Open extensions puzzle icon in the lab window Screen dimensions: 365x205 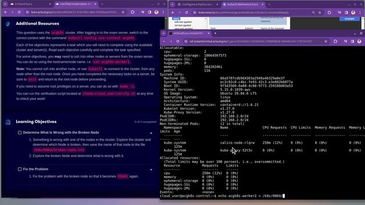pyautogui.click(x=132, y=12)
